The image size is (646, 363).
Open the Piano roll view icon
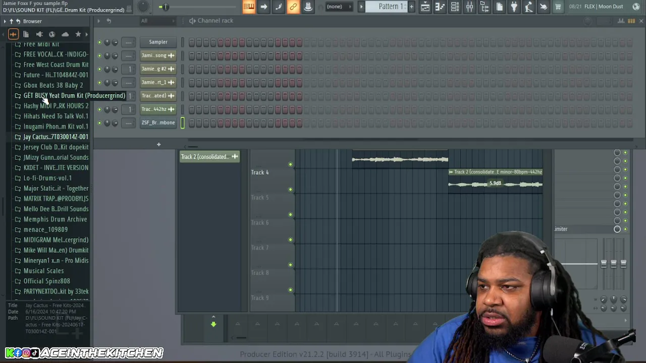click(x=440, y=7)
